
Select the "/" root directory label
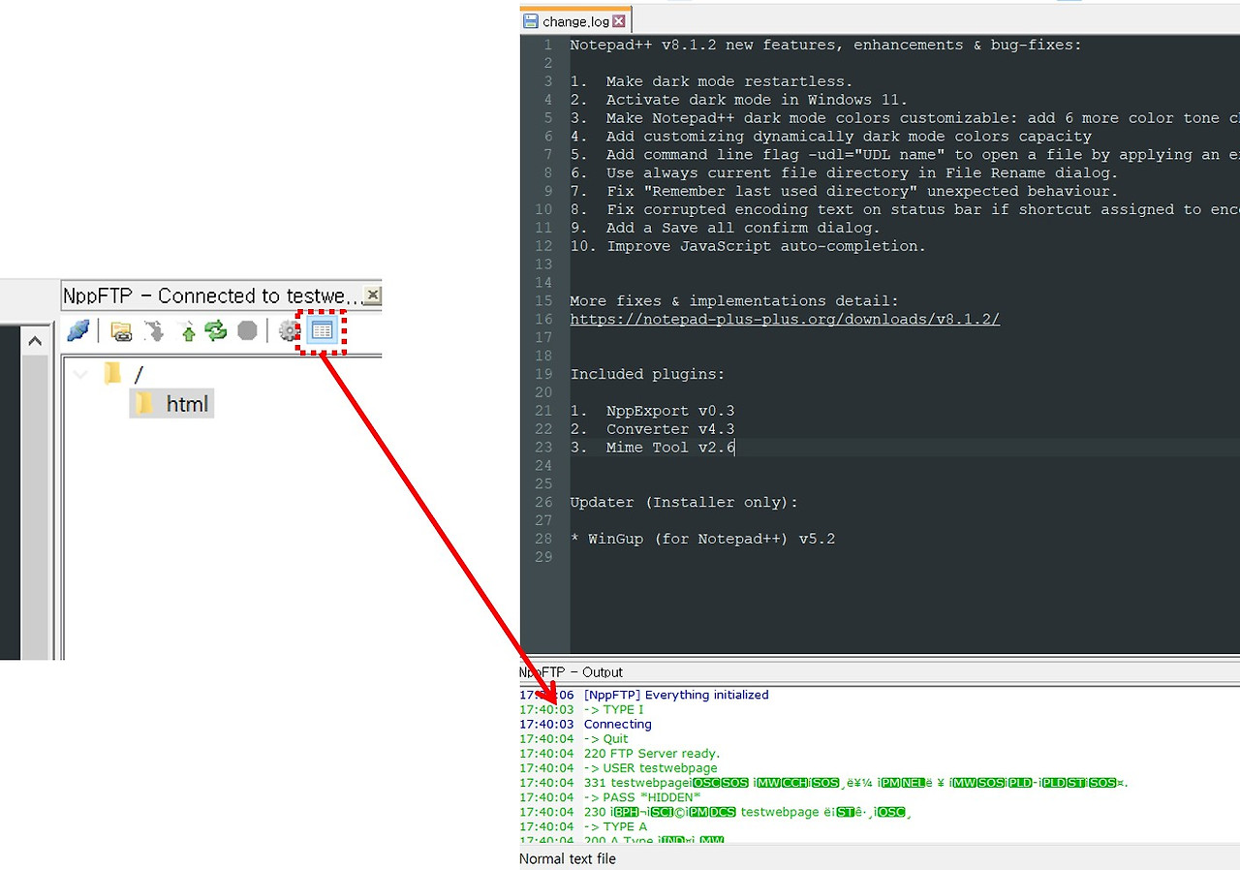point(139,375)
